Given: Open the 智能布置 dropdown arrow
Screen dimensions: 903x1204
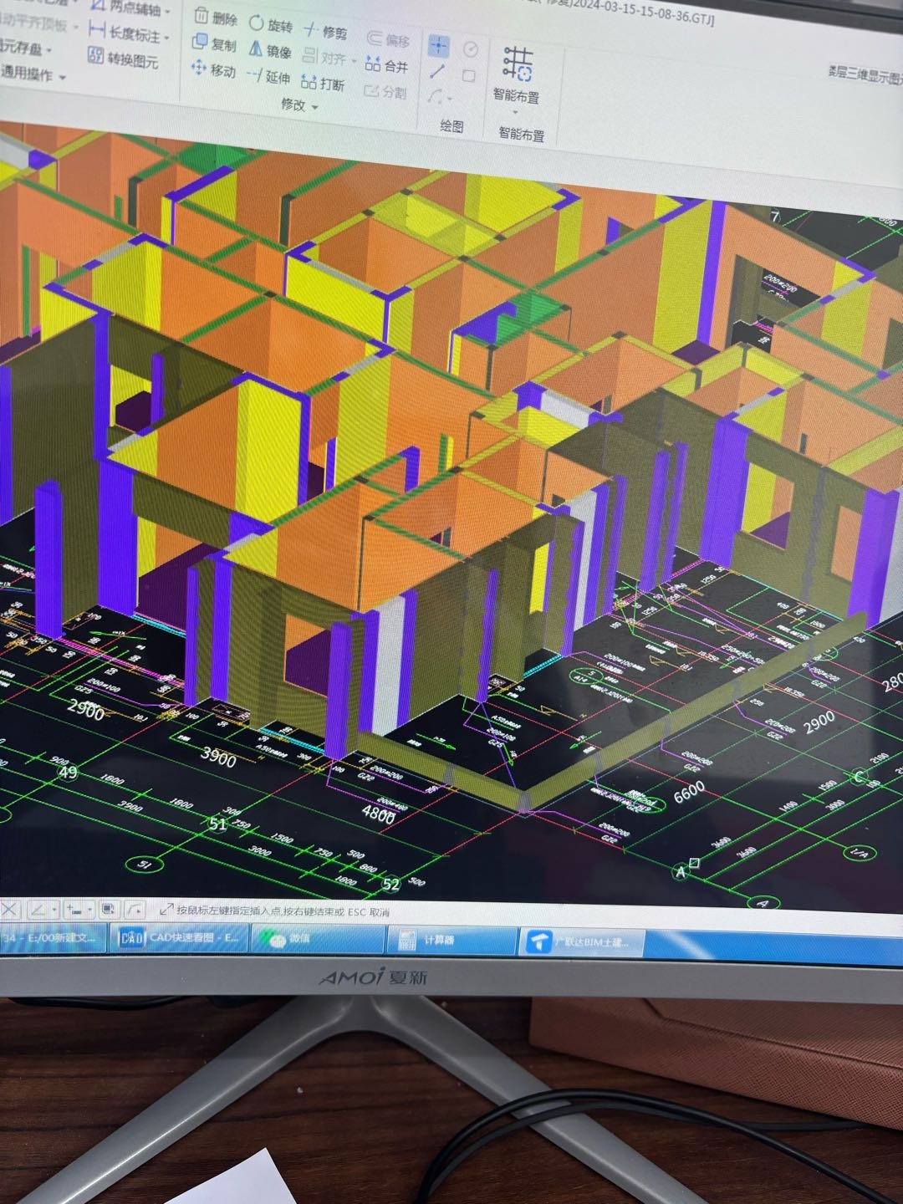Looking at the screenshot, I should [x=515, y=112].
